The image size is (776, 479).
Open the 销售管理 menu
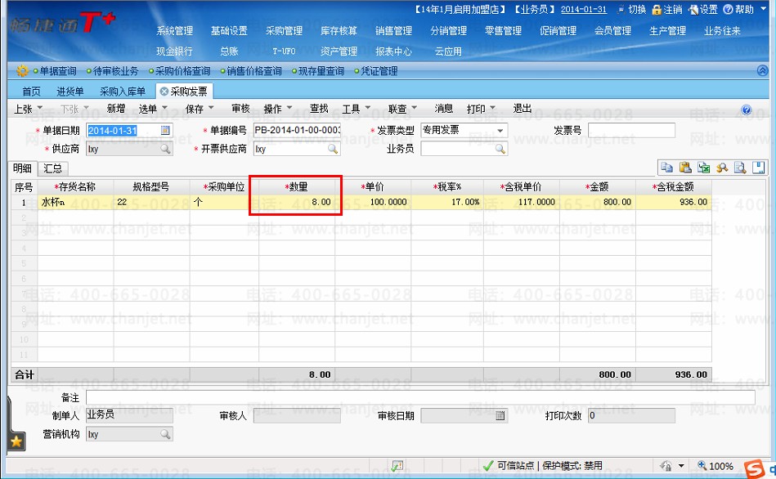point(394,31)
